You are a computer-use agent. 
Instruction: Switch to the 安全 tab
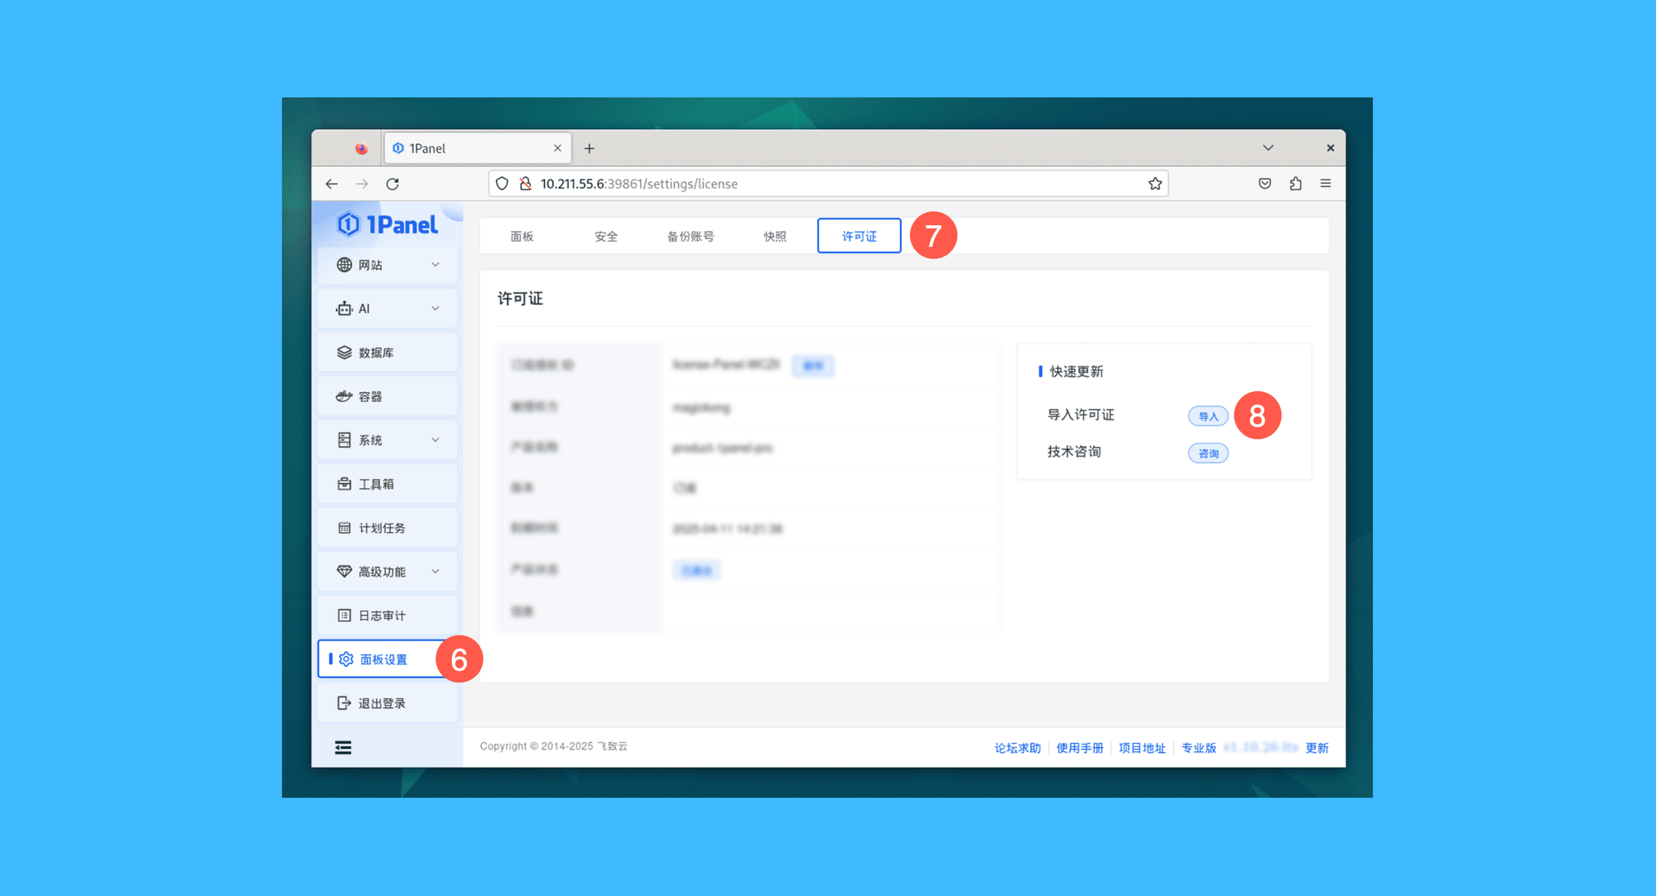point(606,237)
